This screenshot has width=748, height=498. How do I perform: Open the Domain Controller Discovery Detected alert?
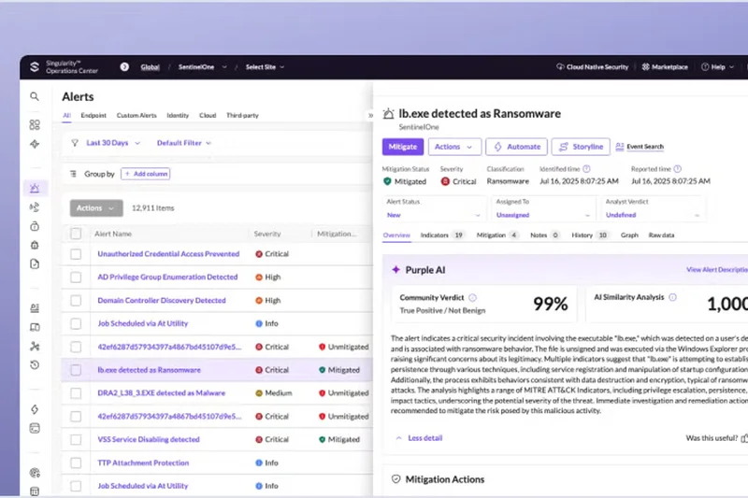[162, 301]
